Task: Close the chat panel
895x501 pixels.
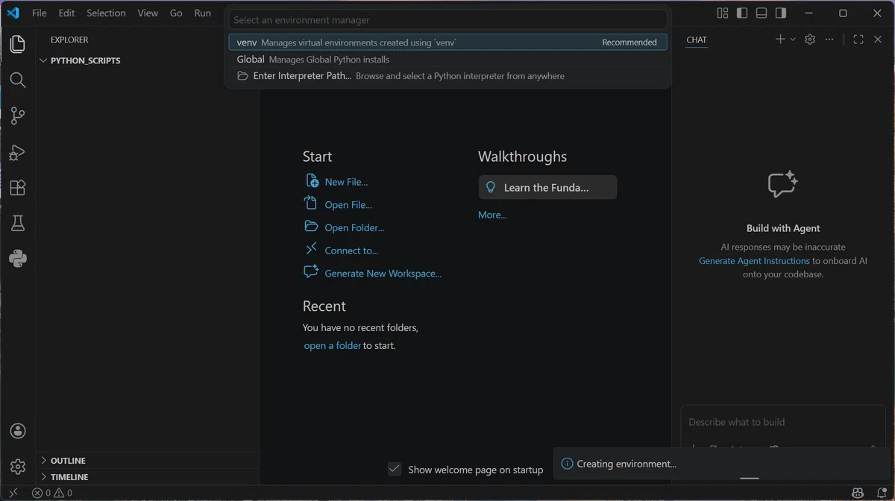Action: (878, 40)
